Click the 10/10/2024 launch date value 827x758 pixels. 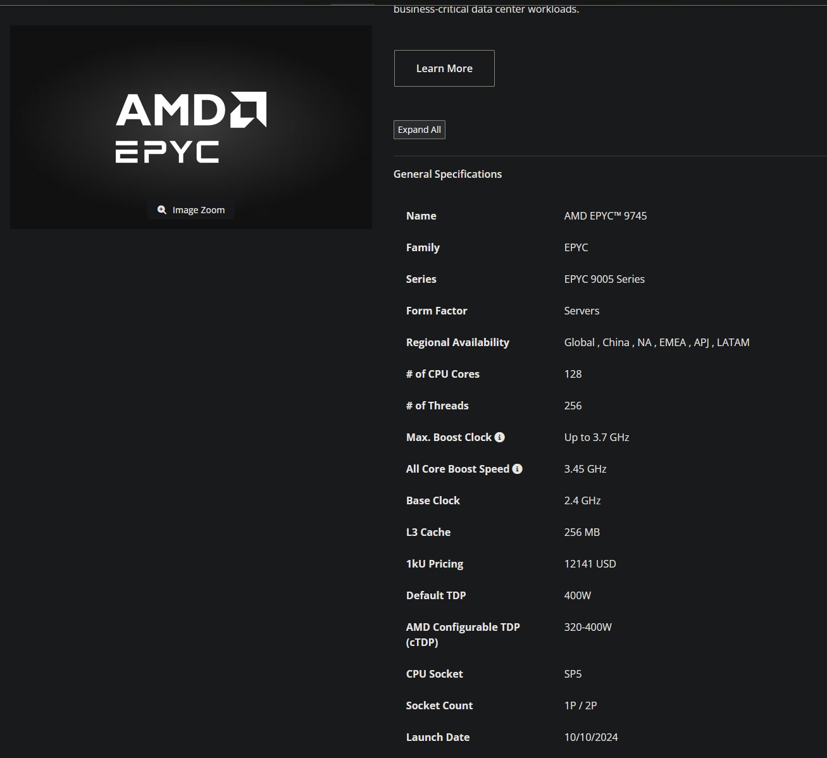(x=591, y=737)
